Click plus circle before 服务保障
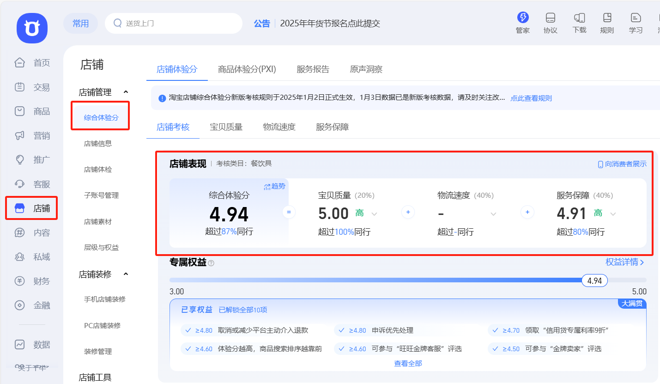660x384 pixels. [527, 213]
